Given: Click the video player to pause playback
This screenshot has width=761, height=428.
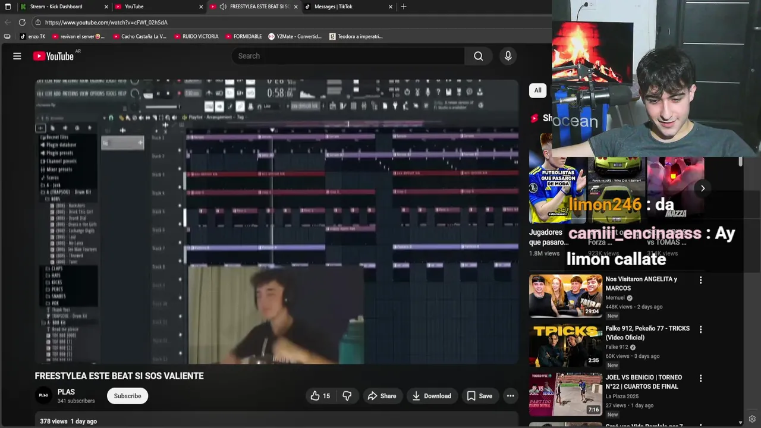Looking at the screenshot, I should pyautogui.click(x=276, y=222).
